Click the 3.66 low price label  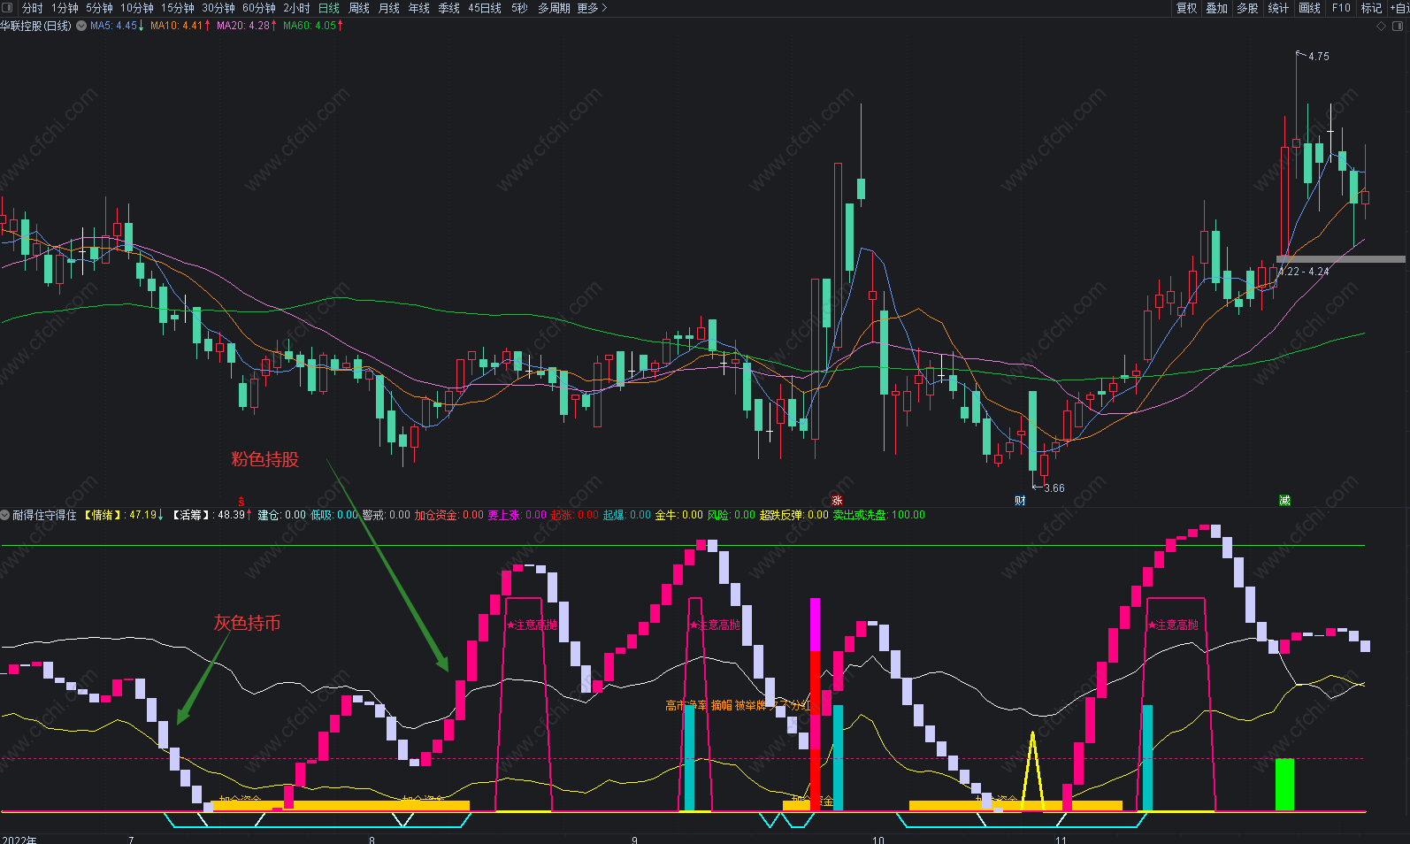(1054, 487)
